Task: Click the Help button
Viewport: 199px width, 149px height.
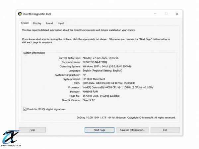Action: 32,130
